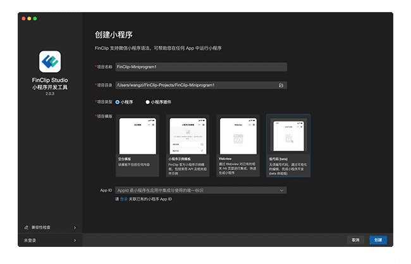The image size is (411, 264).
Task: Focus the 项目名称 input field
Action: tap(201, 67)
